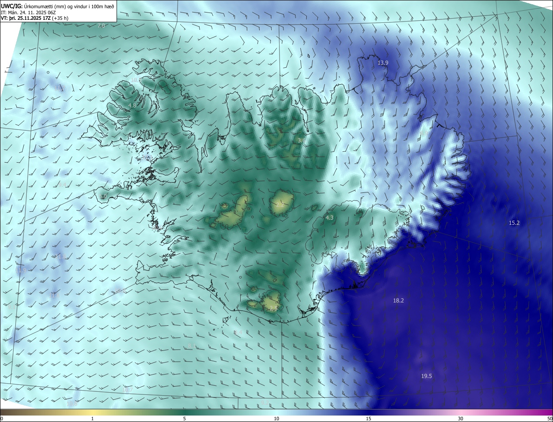This screenshot has width=553, height=422.
Task: Click the 15 tick on the color scale
Action: click(369, 419)
